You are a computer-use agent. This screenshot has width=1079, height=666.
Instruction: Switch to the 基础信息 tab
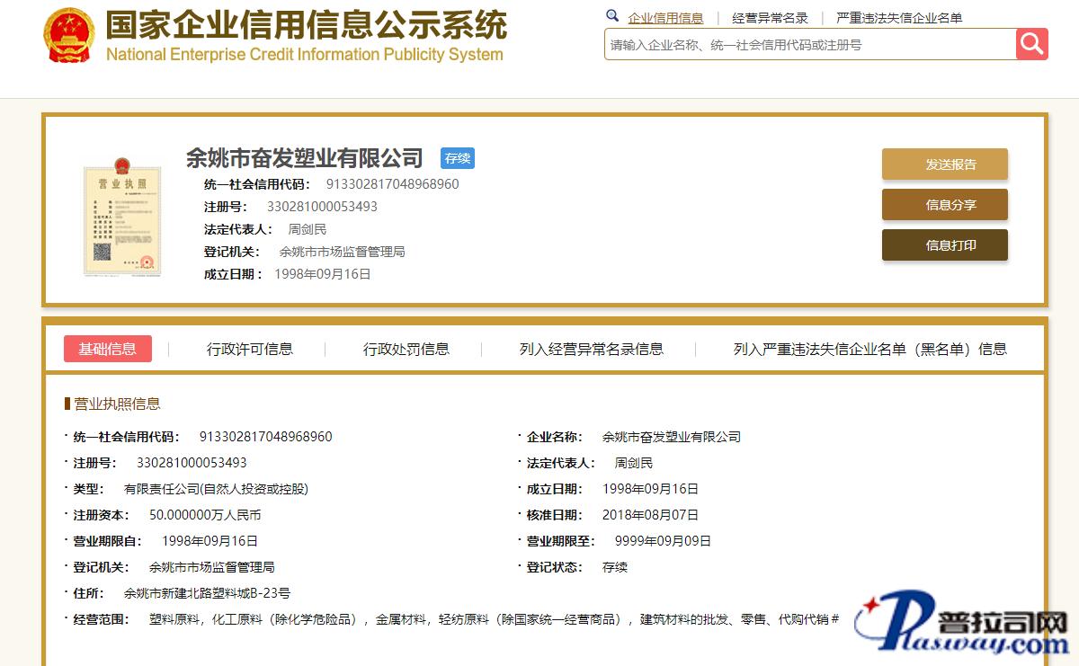pyautogui.click(x=108, y=349)
